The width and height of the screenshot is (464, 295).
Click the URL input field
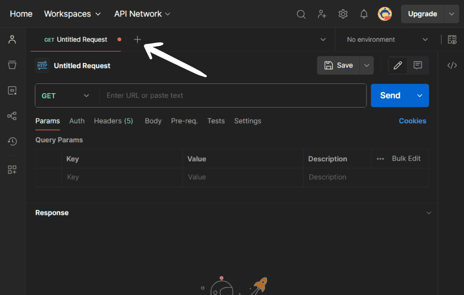coord(233,95)
